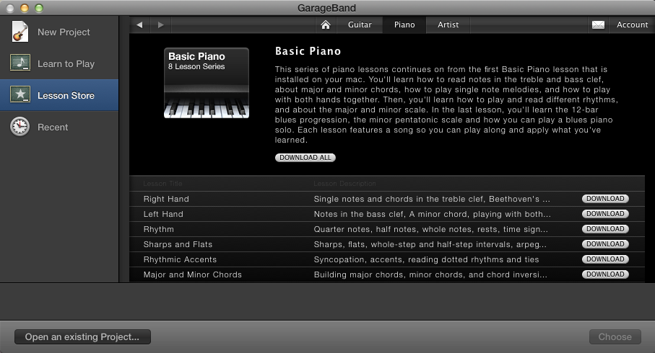Click the Learn to Play chalkboard icon
Screen dimensions: 655x353
point(20,63)
